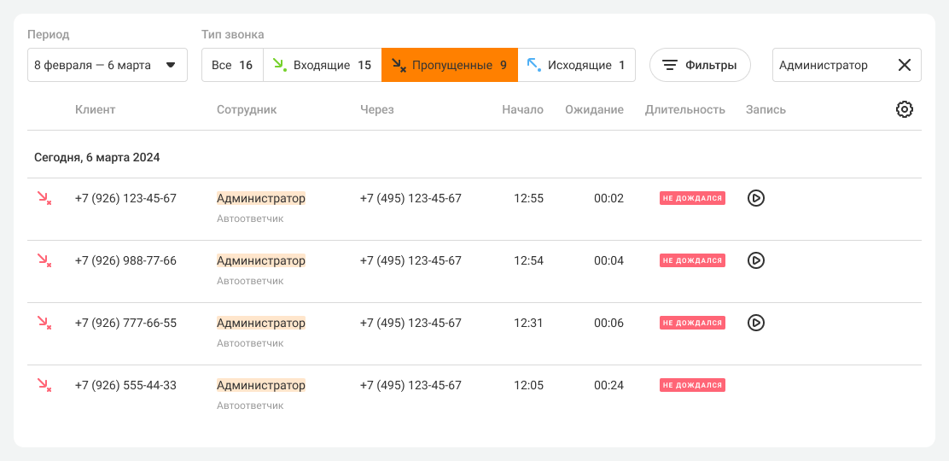
Task: Click the Не дождался badge for 12:05 call
Action: point(692,385)
